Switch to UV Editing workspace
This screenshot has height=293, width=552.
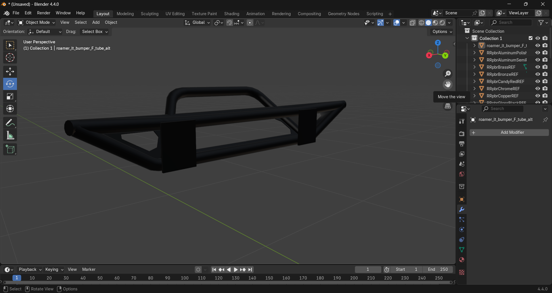[x=175, y=14]
